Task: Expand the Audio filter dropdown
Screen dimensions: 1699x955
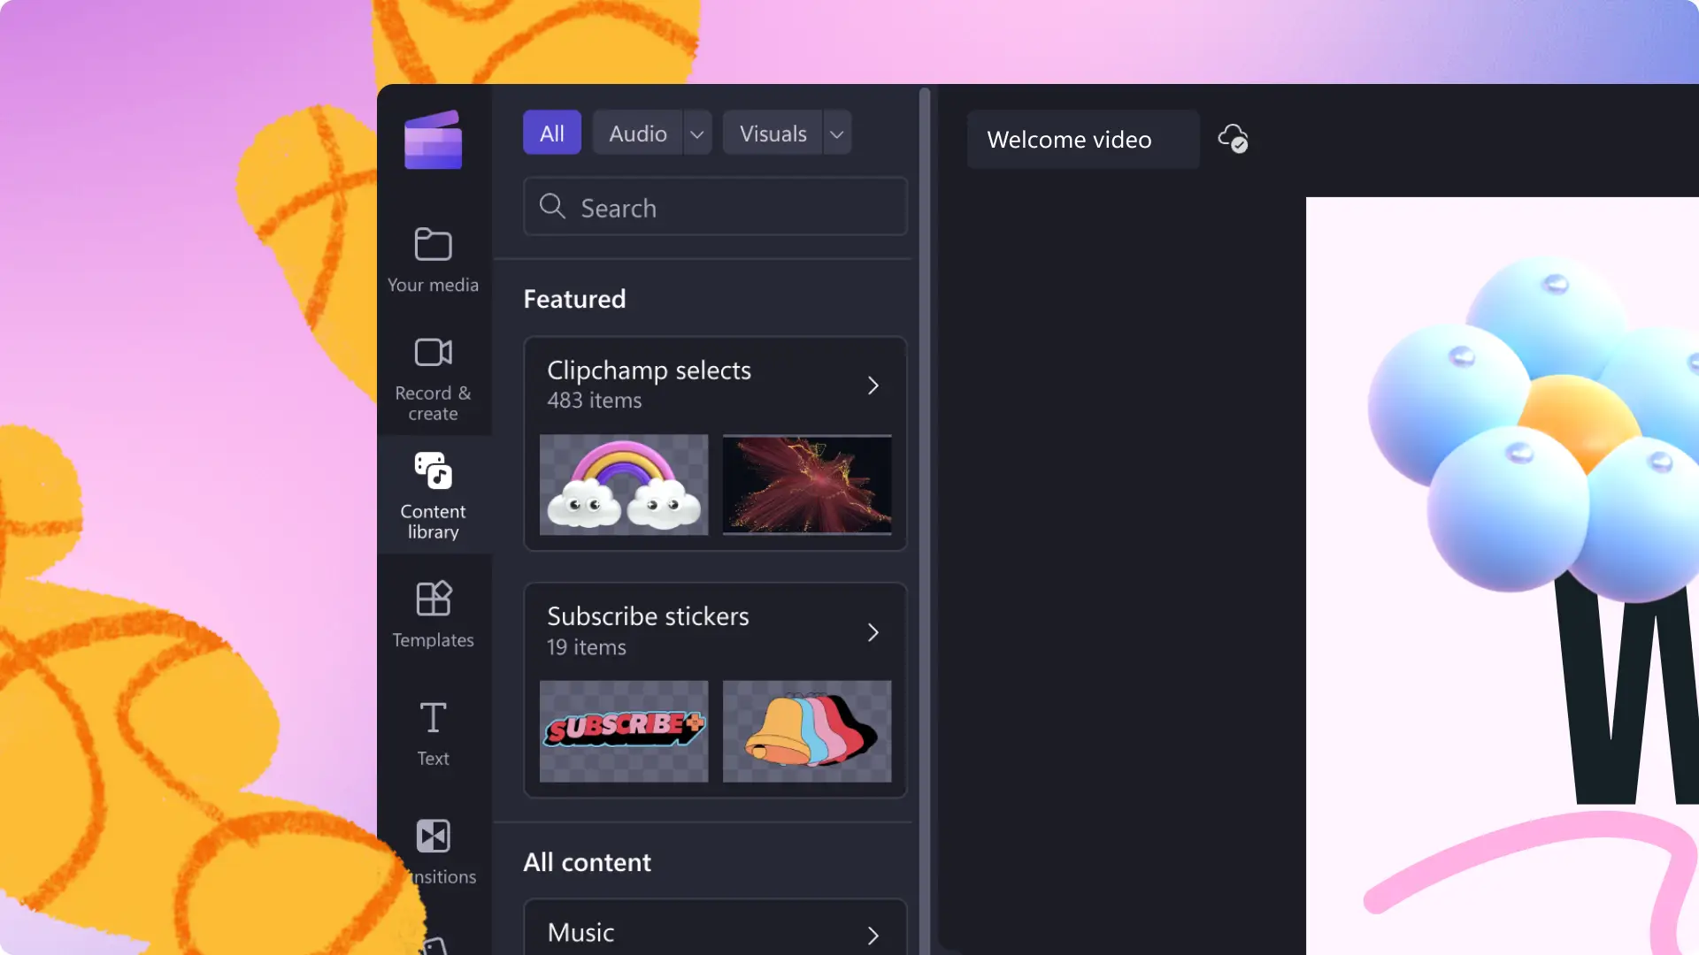Action: 696,133
